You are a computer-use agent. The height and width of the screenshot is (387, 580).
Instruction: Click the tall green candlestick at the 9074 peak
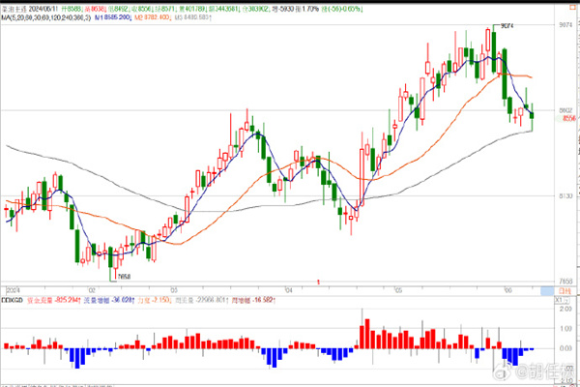493,48
